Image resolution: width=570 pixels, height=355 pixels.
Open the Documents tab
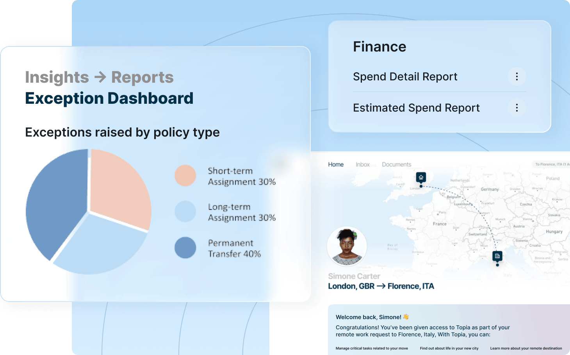(x=396, y=165)
